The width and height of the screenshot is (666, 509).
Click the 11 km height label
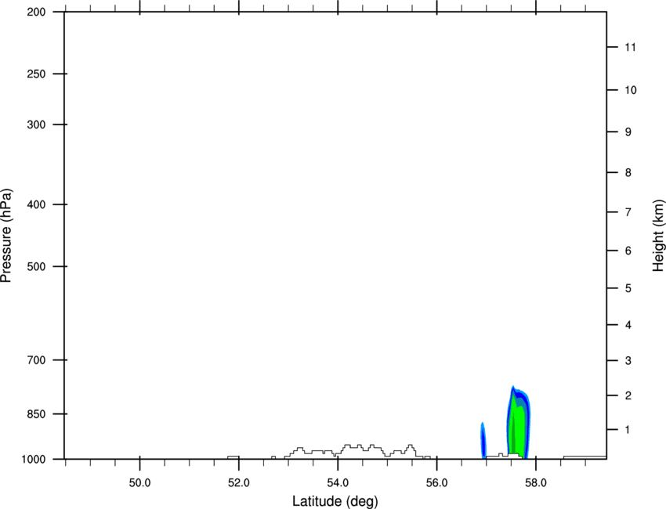click(x=631, y=47)
